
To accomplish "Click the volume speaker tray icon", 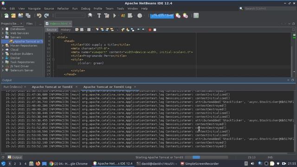I will [252, 164].
